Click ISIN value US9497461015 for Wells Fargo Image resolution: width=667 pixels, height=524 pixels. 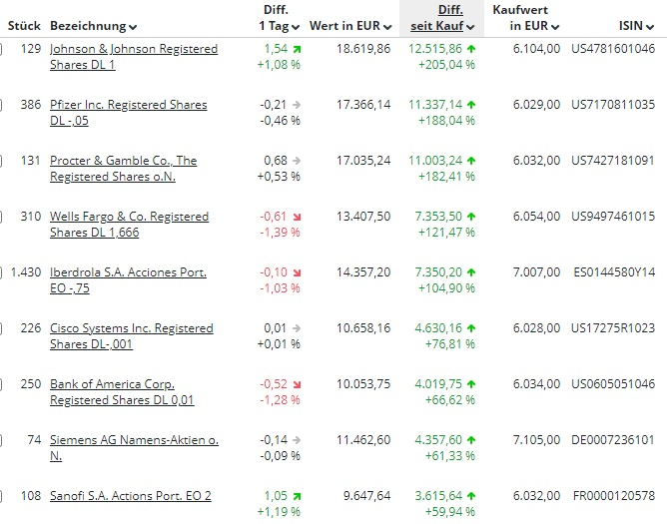point(612,217)
